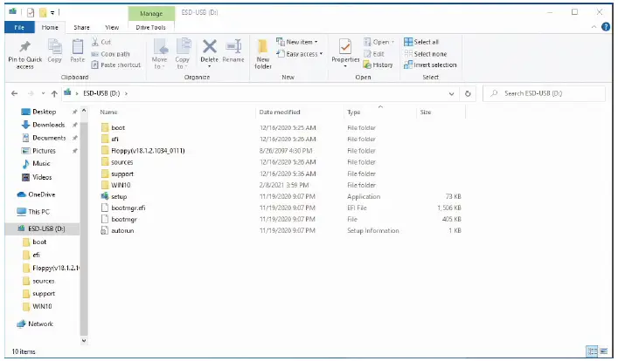Select Floppy(v18.1.2.1034_0111) folder in list
The height and width of the screenshot is (361, 618).
pos(148,151)
